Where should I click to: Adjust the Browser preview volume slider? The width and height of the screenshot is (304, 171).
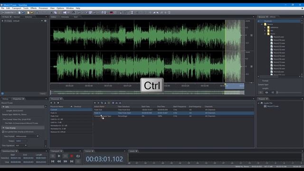[x=289, y=93]
